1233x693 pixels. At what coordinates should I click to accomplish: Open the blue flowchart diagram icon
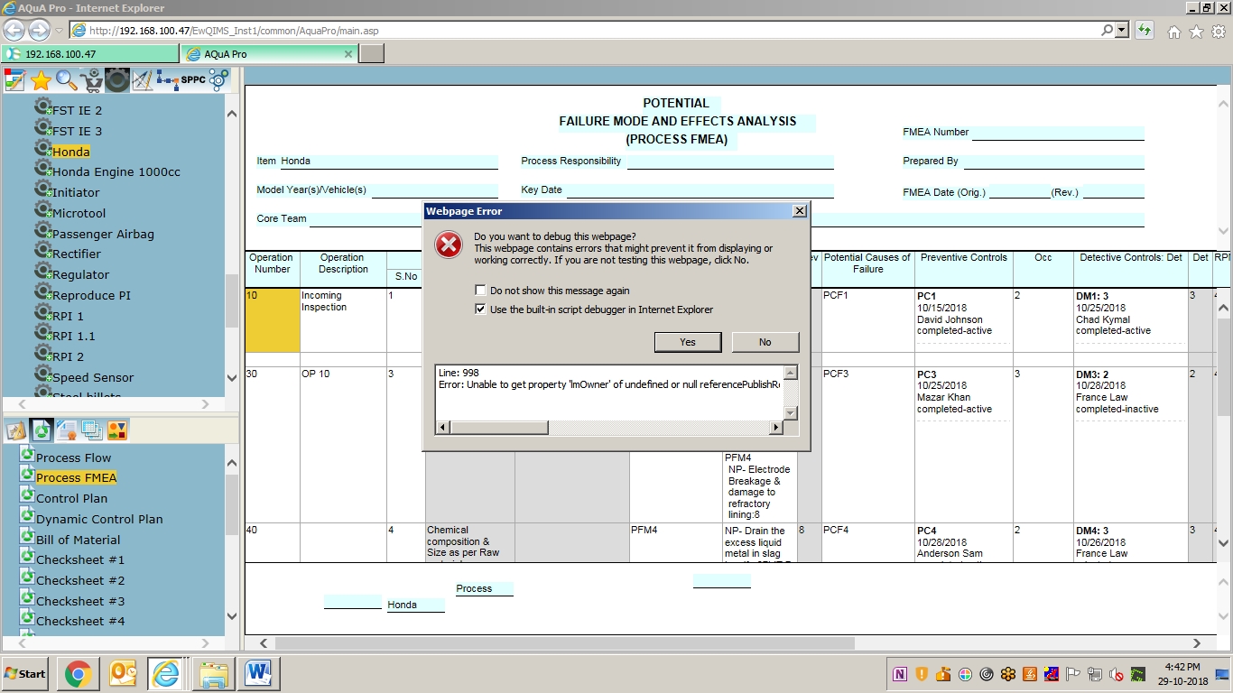(167, 80)
